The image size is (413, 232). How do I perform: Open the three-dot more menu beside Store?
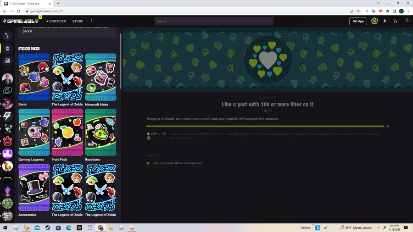point(92,21)
